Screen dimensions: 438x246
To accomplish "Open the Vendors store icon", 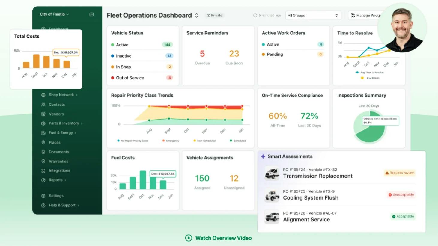I will 43,114.
